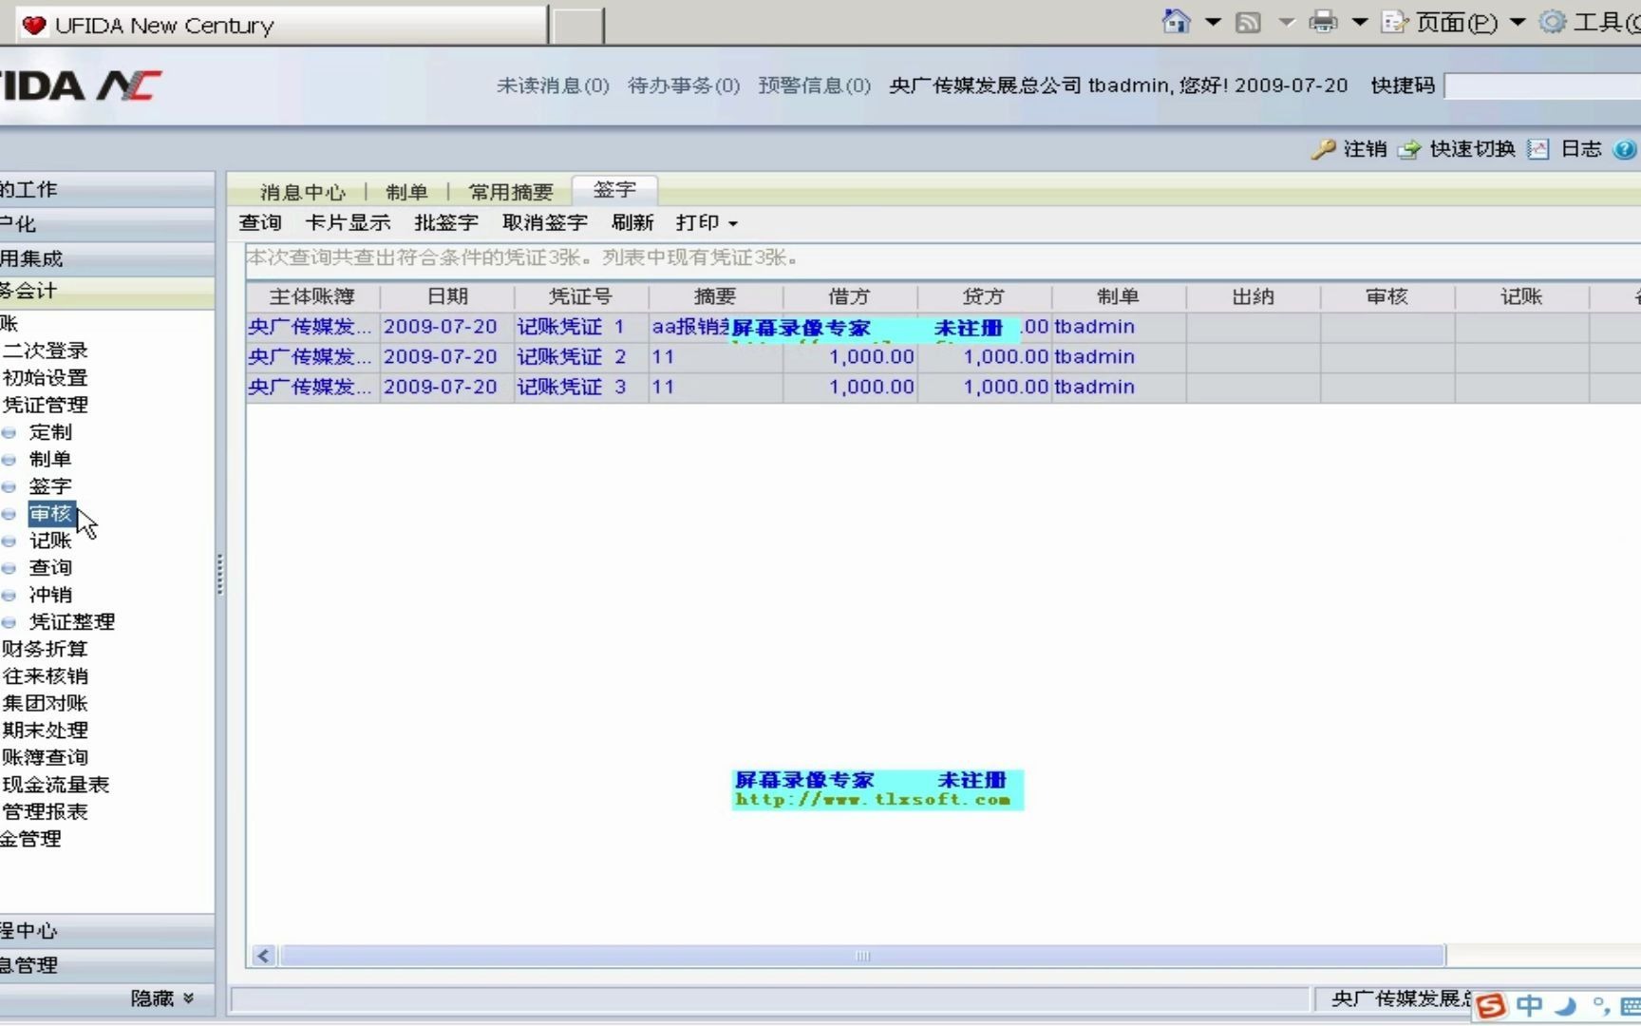This screenshot has height=1026, width=1641.
Task: Select voucher row 记账凭证 2
Action: point(943,357)
